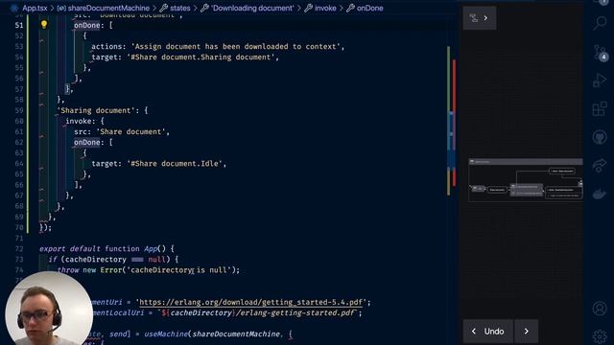
Task: Open the Accounts menu icon
Action: pyautogui.click(x=600, y=309)
